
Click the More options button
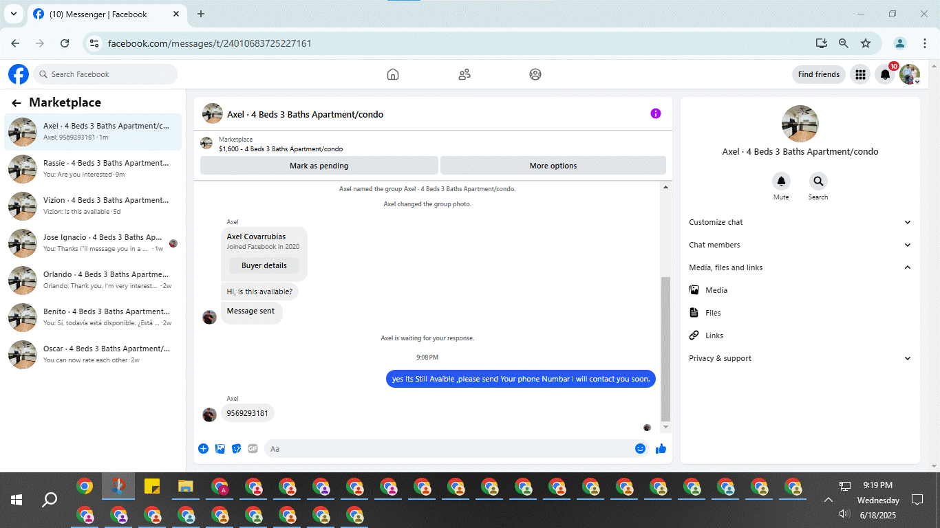(x=553, y=166)
